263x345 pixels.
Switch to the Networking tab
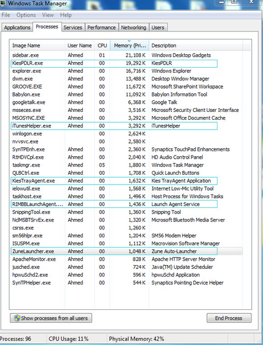tap(133, 28)
